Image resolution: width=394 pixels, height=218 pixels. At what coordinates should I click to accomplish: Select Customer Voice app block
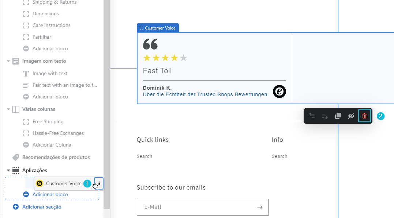(64, 183)
